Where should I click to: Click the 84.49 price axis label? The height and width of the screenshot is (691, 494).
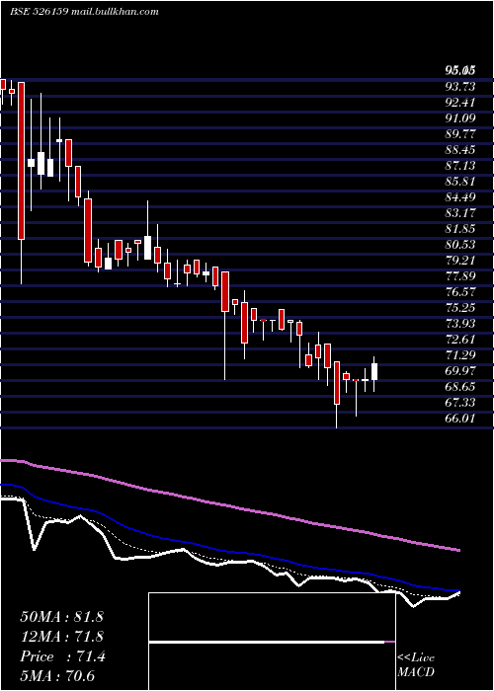tap(459, 197)
